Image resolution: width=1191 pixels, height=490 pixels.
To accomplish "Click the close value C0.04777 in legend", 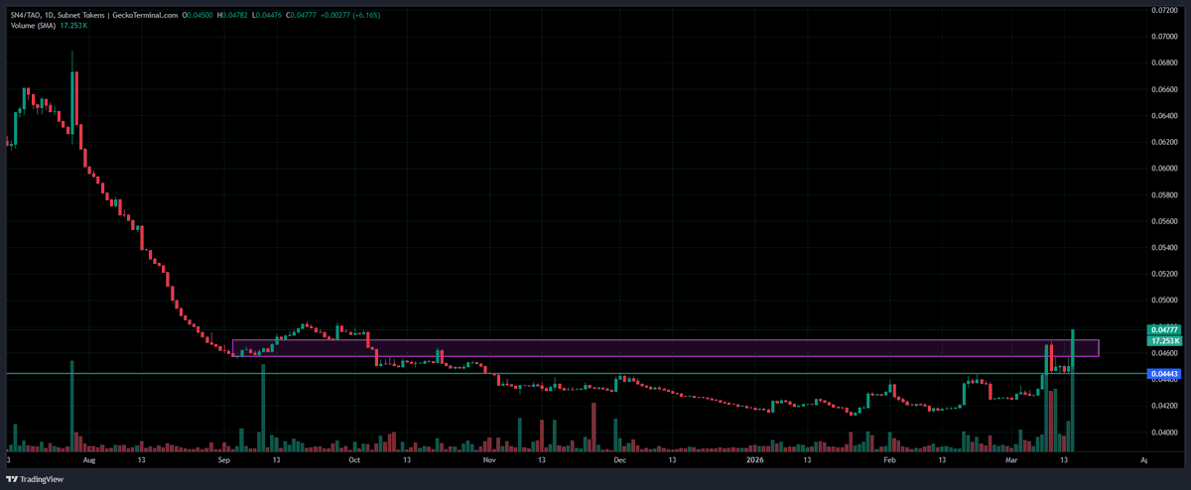I will coord(302,15).
